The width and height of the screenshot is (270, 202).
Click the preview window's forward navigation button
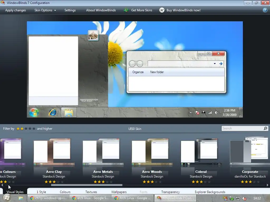point(140,64)
